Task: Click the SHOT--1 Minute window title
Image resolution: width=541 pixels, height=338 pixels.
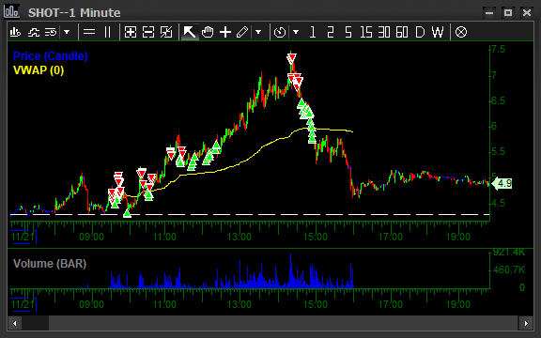Action: pyautogui.click(x=74, y=13)
